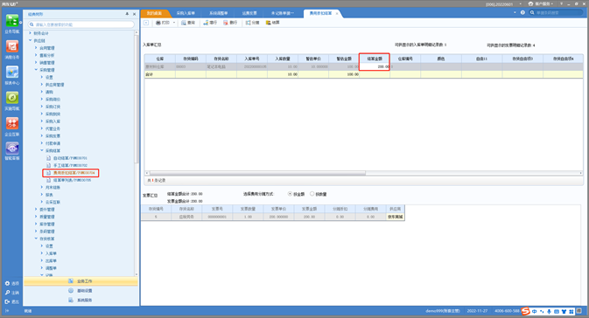Expand the 采购发票 tree node
Viewport: 589px width, 318px height.
click(42, 135)
